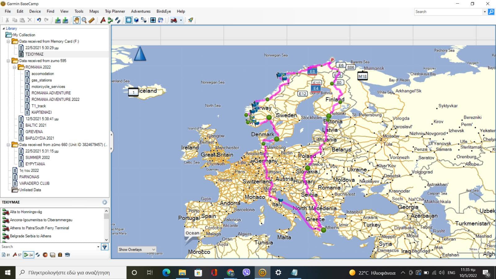Open the list search dropdown arrow
This screenshot has height=279, width=496.
pyautogui.click(x=98, y=247)
